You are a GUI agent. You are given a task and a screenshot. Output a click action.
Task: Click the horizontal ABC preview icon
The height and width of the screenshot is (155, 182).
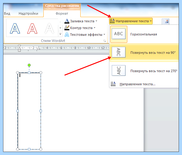(x=118, y=34)
